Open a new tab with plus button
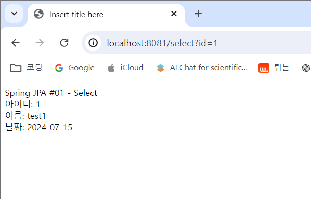Viewport: 311px width, 199px height. click(x=198, y=14)
